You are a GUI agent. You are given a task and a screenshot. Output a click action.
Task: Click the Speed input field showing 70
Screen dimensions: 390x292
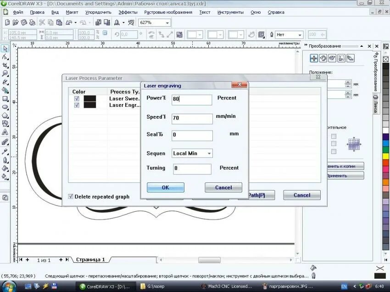(x=192, y=118)
